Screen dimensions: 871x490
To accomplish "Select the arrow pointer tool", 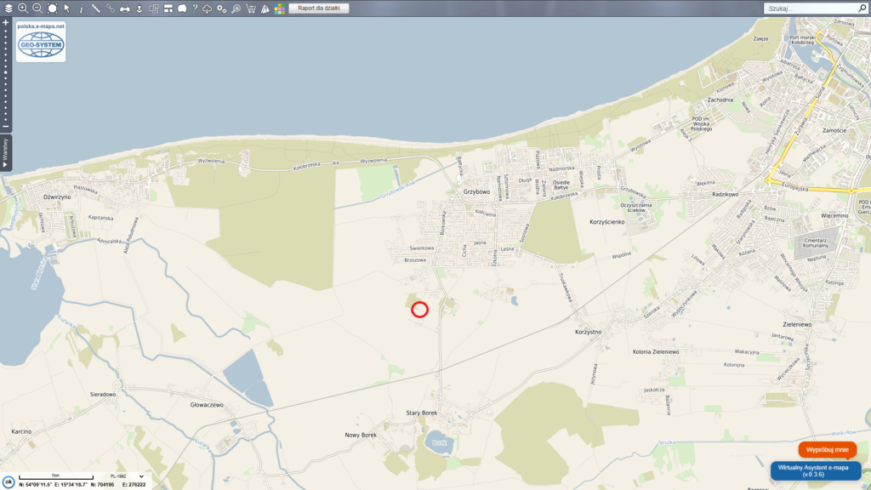I will pos(66,9).
